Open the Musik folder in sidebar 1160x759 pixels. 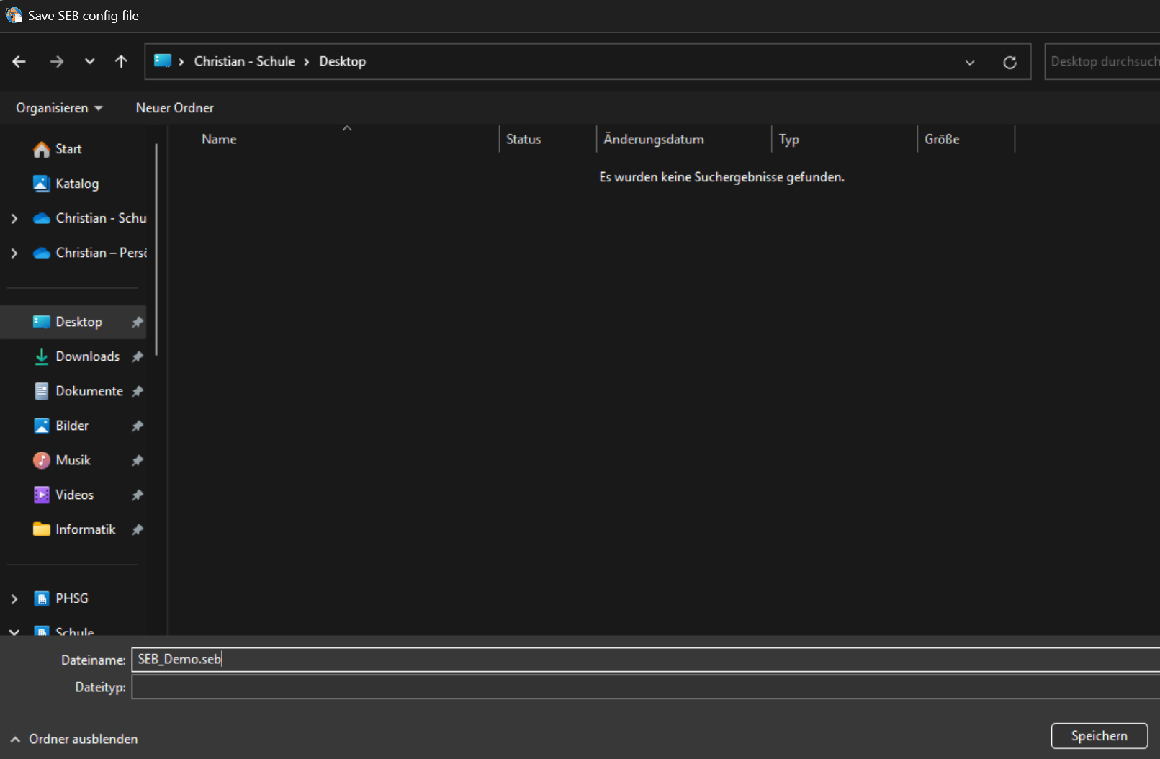(73, 460)
